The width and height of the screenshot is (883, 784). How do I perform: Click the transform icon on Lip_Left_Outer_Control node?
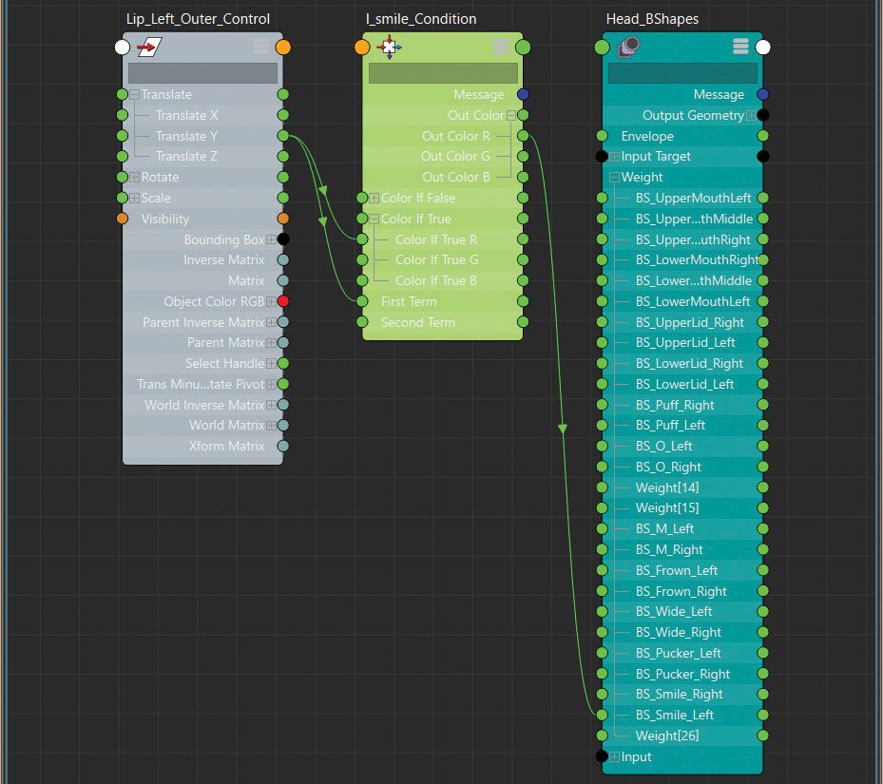[x=148, y=46]
